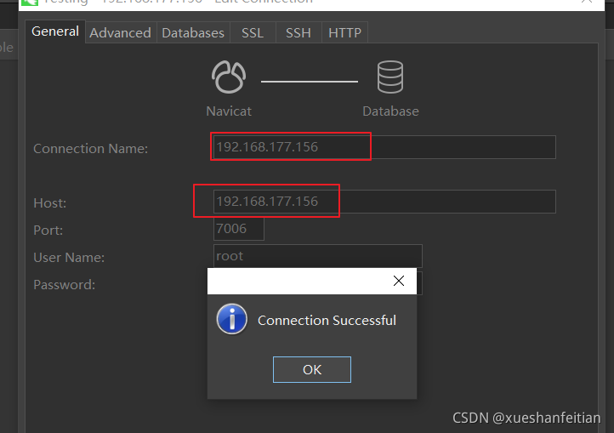Viewport: 614px width, 433px height.
Task: Open the HTTP tab
Action: (344, 32)
